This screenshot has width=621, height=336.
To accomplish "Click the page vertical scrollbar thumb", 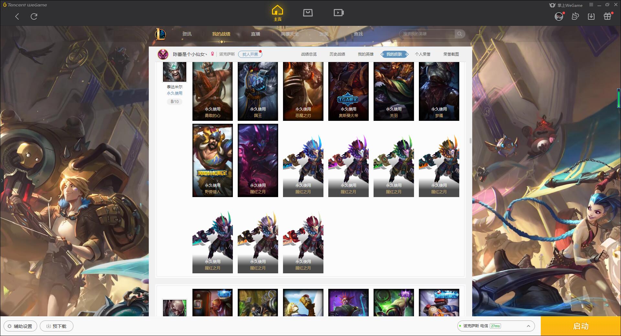I will (470, 141).
